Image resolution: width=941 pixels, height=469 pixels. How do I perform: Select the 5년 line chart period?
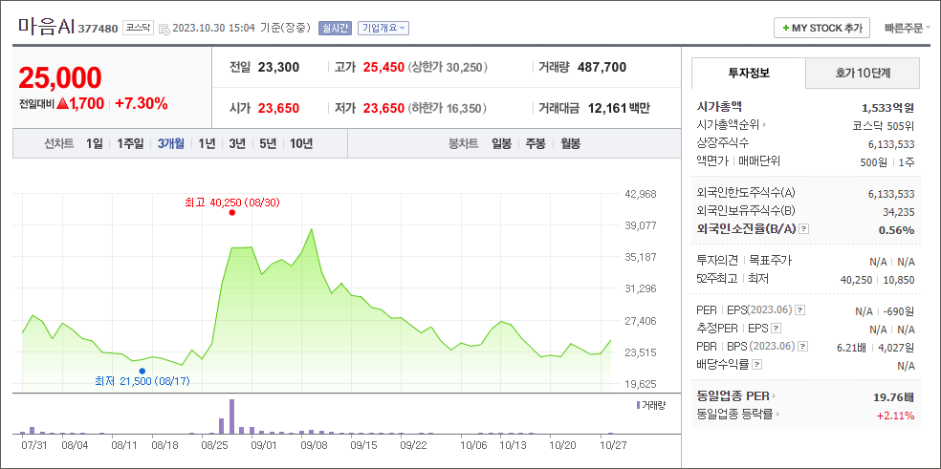(268, 144)
